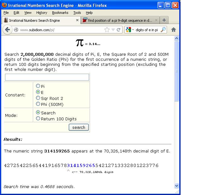Click the Google search engine icon

tap(128, 30)
